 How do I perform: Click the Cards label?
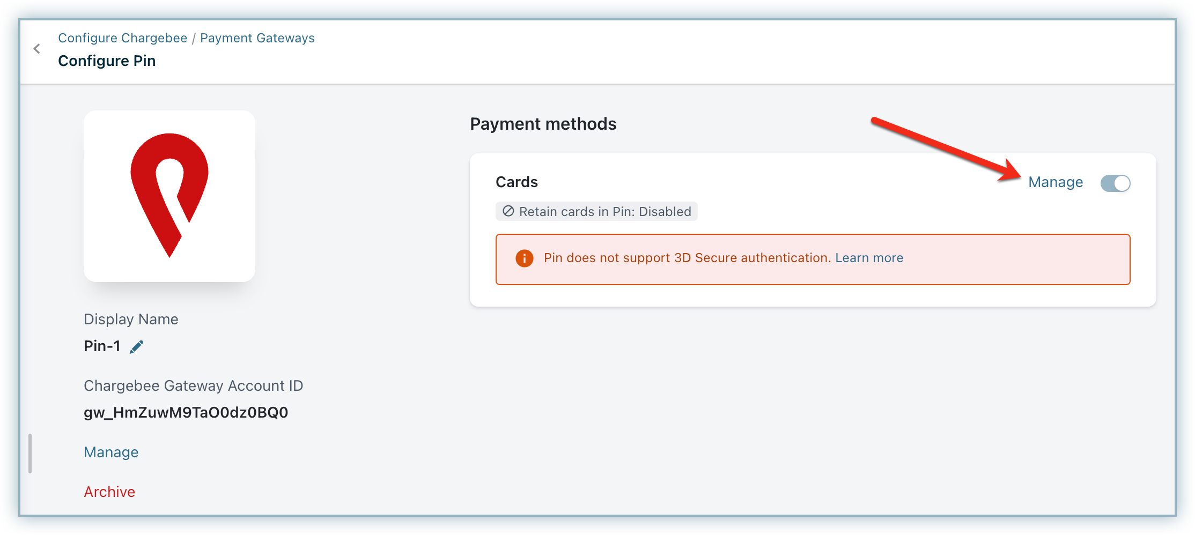tap(517, 182)
